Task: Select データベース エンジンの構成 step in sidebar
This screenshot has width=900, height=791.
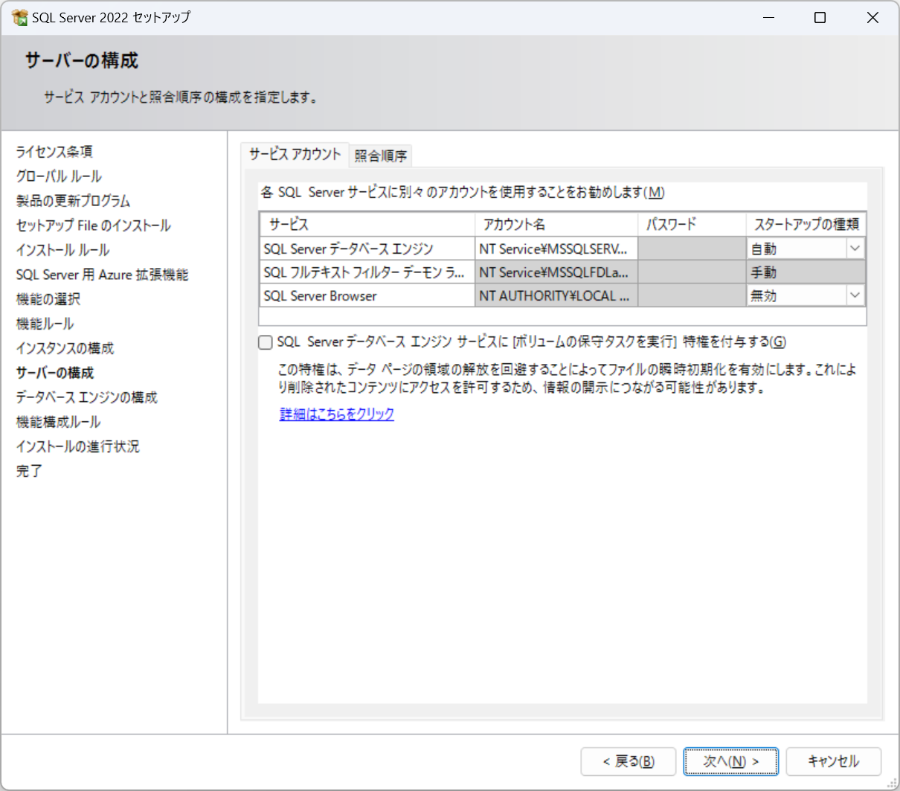Action: [x=86, y=397]
